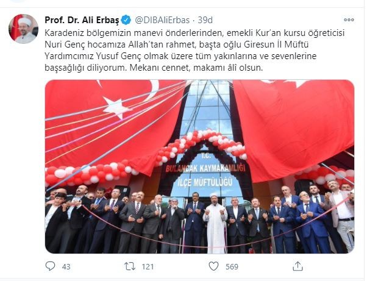Open the Prof. Dr. Ali Erbaş display name

[x=82, y=20]
